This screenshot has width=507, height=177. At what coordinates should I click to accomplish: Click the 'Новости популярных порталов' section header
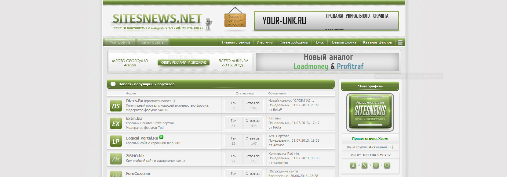tap(221, 84)
